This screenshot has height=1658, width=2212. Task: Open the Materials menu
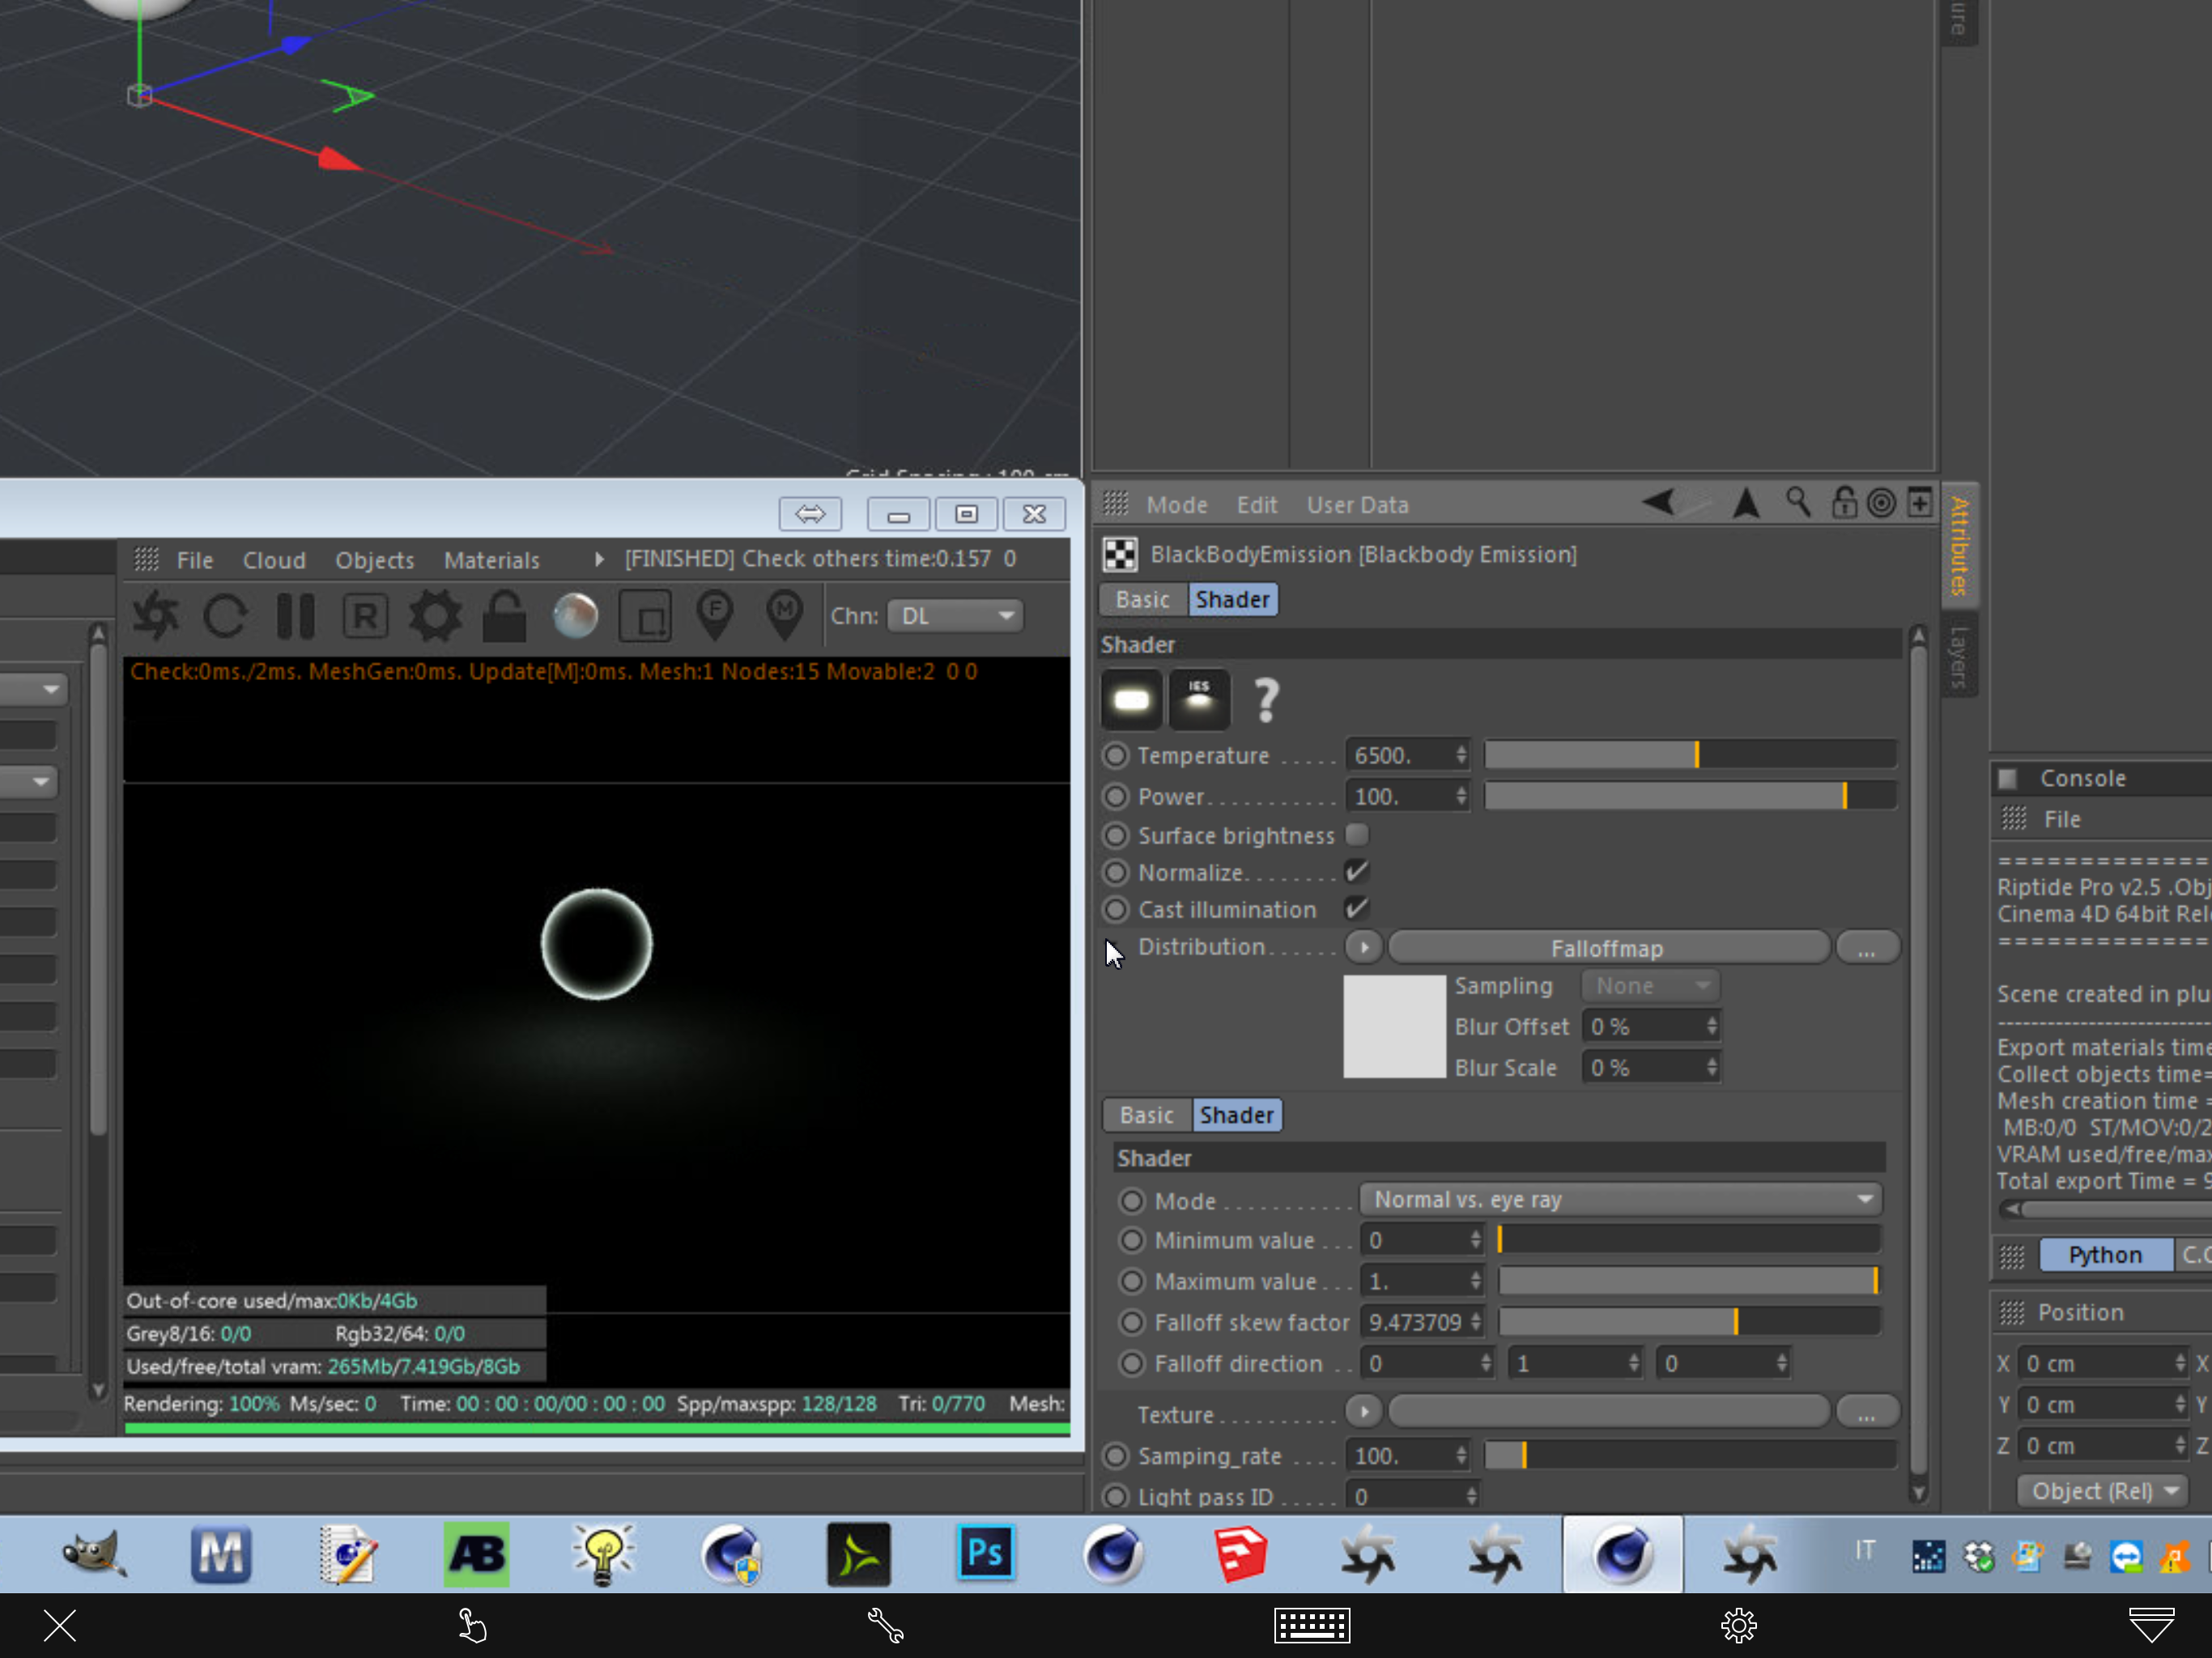491,560
